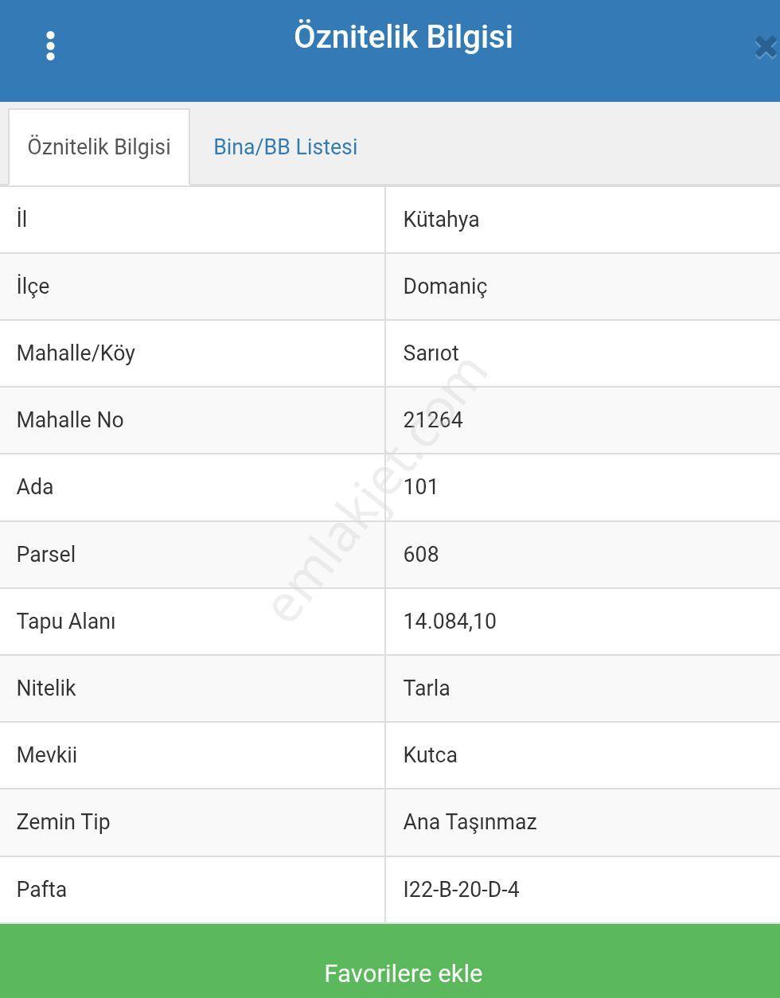Click the Öznitelik Bilgisi header title

[x=403, y=37]
